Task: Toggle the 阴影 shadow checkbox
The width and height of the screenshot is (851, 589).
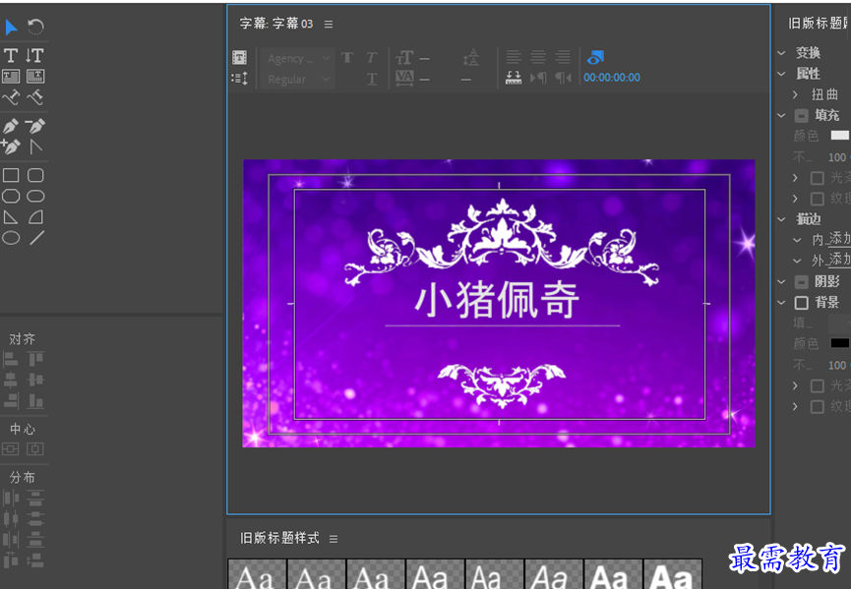Action: pyautogui.click(x=801, y=281)
